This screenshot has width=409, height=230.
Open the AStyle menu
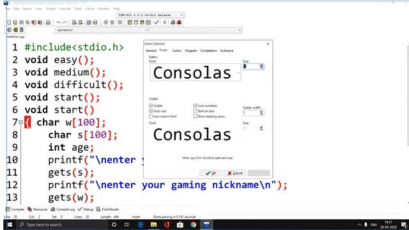[x=89, y=8]
